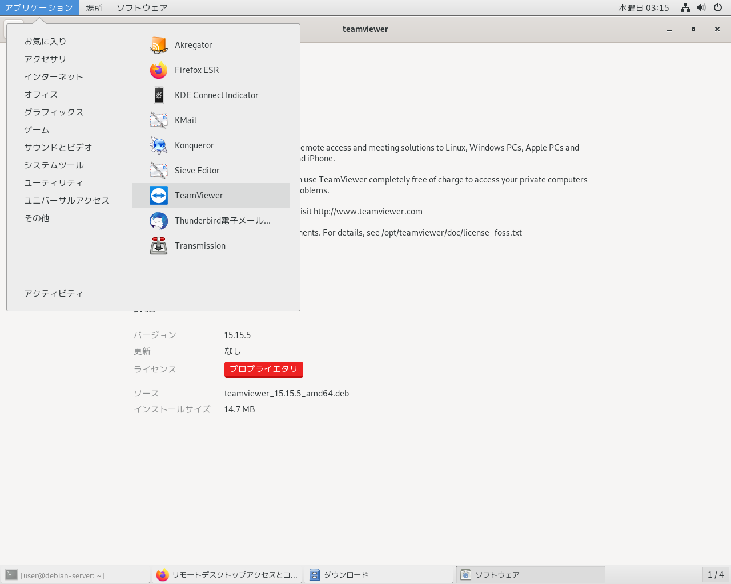Maximize the ソフトウェア window
The width and height of the screenshot is (731, 584).
tap(693, 29)
